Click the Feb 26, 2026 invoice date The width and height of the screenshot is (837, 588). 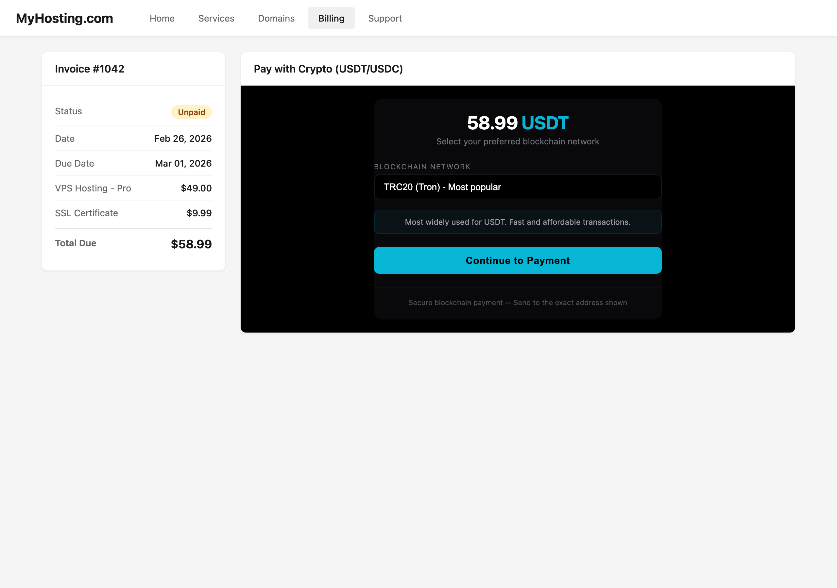coord(183,139)
